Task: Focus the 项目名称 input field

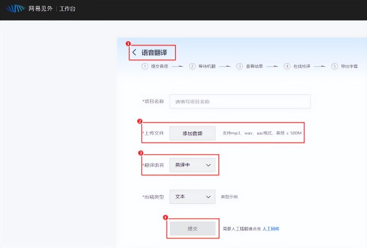Action: click(240, 101)
